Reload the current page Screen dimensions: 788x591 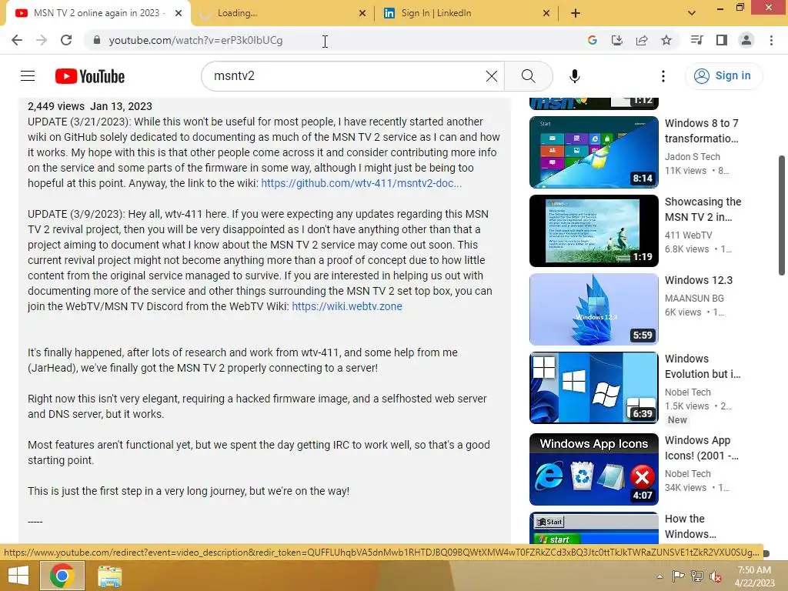tap(66, 40)
